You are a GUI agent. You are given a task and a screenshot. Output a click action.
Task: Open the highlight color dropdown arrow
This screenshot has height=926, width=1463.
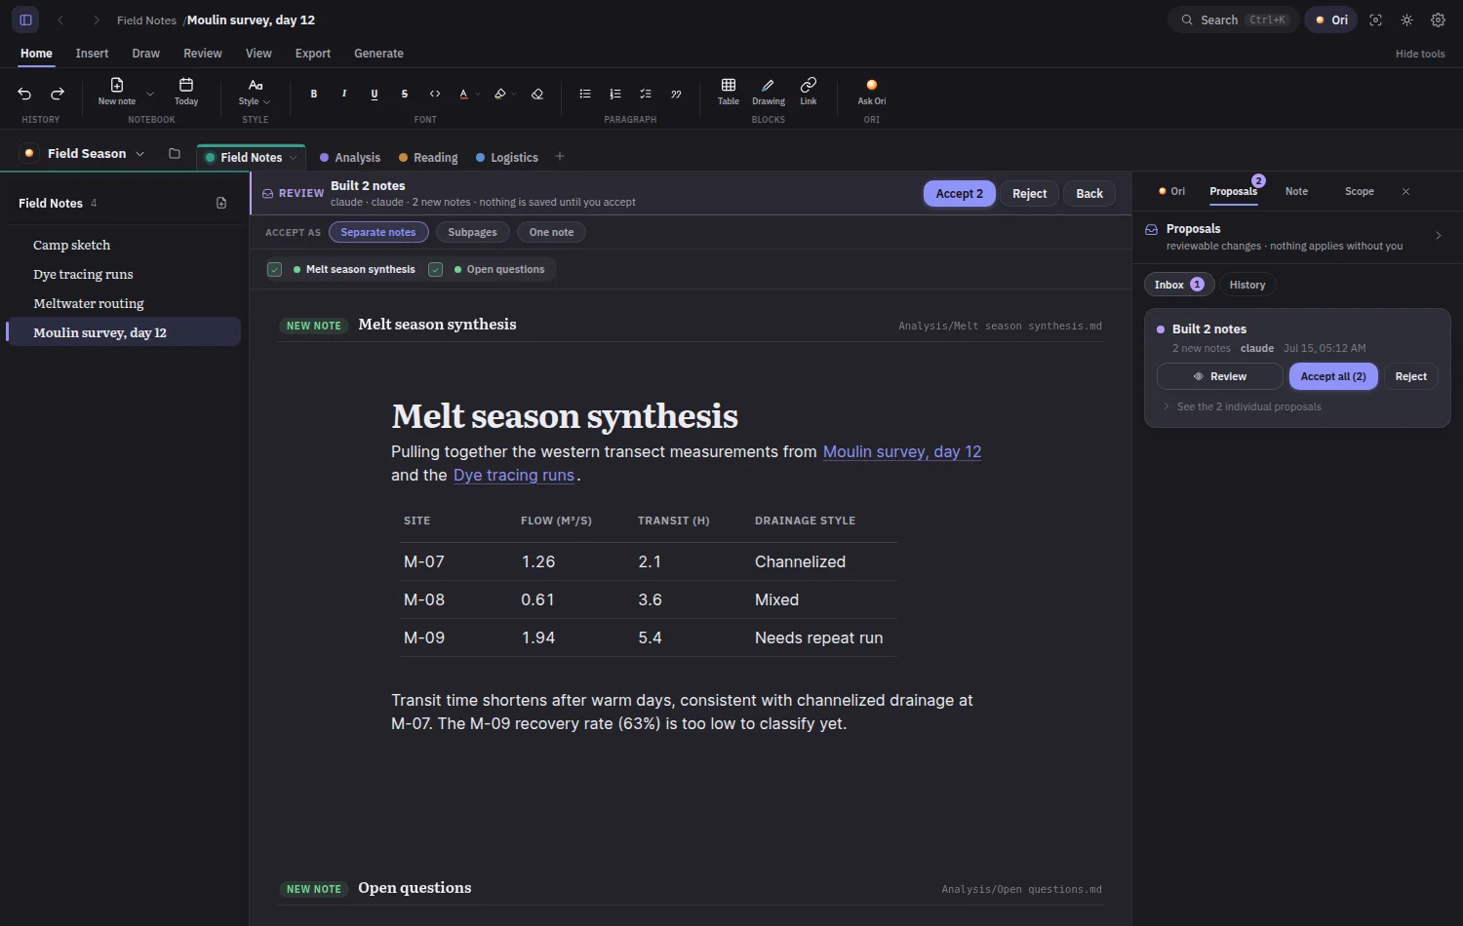(x=514, y=95)
